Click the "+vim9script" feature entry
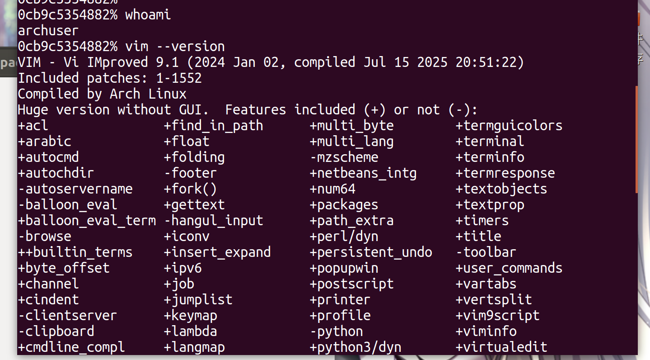 click(498, 316)
